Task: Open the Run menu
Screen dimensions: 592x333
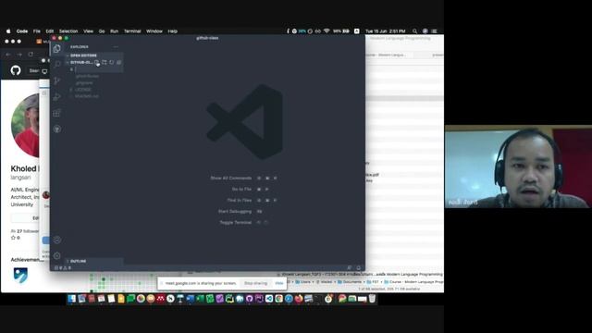Action: pos(114,31)
